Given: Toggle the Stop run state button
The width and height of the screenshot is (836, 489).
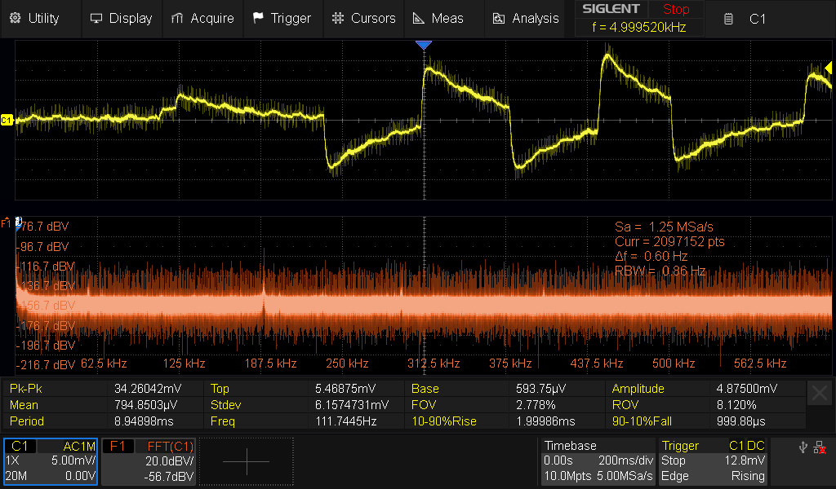Looking at the screenshot, I should pyautogui.click(x=675, y=10).
